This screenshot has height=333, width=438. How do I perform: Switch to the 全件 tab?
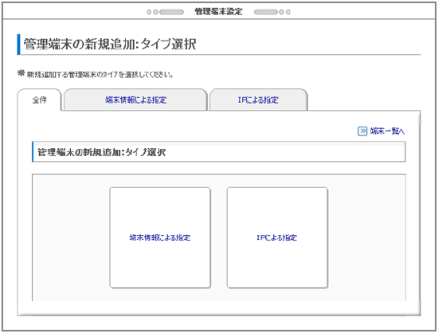[x=39, y=100]
